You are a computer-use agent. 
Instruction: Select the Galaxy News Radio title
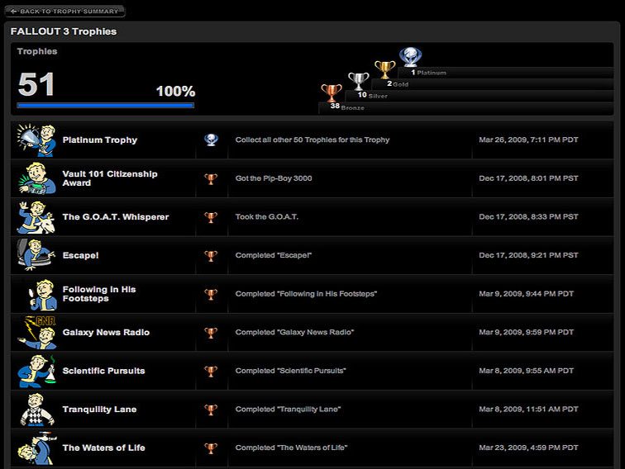pos(106,333)
